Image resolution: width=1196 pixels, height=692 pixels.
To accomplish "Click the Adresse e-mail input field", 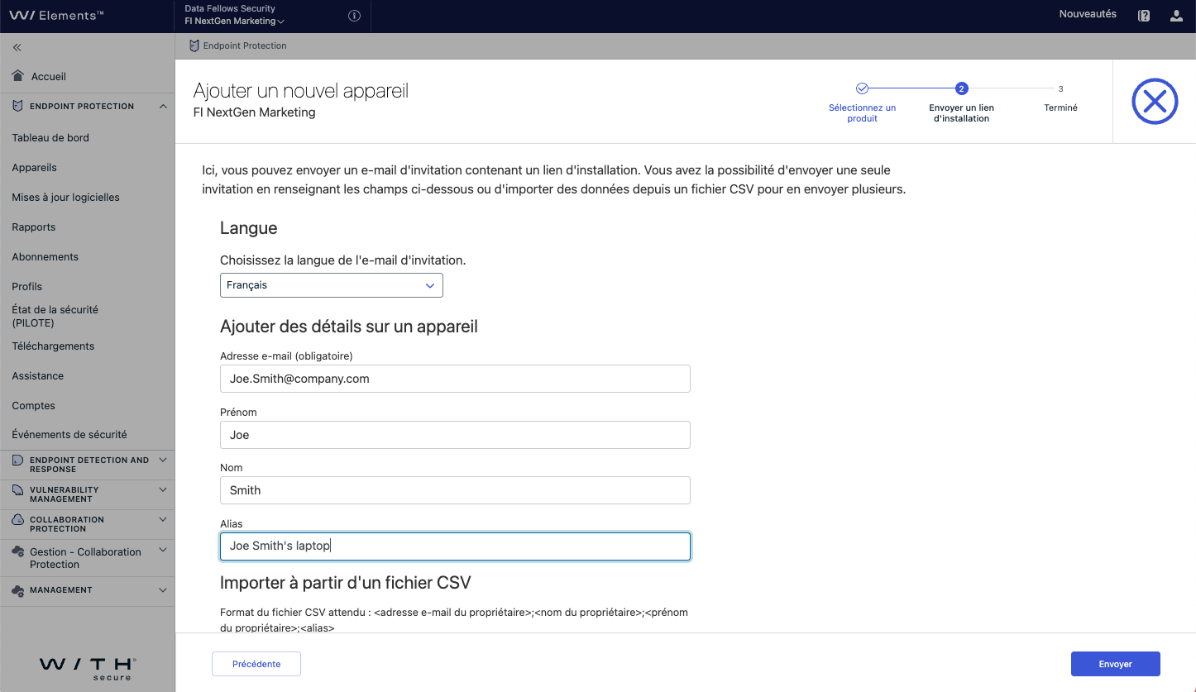I will pos(455,379).
